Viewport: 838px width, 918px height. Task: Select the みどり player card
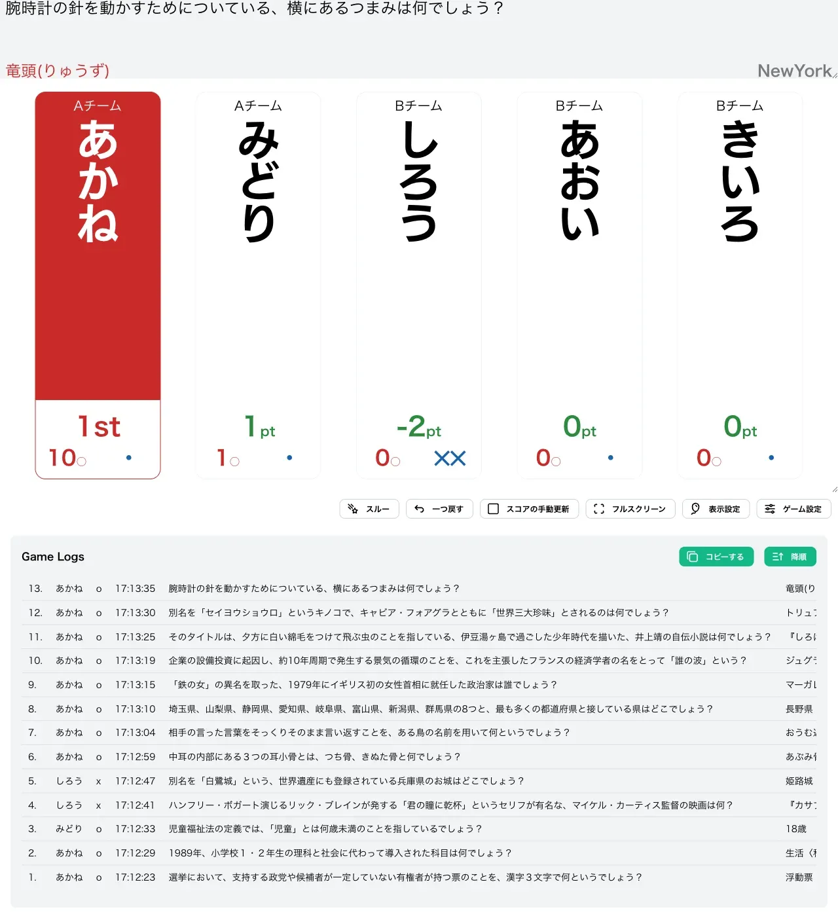click(x=259, y=285)
